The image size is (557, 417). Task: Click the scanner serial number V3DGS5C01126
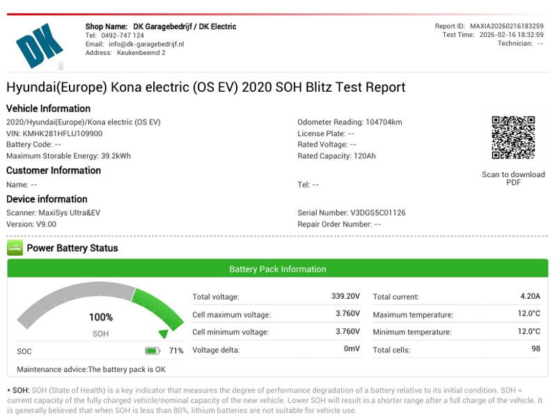click(378, 213)
